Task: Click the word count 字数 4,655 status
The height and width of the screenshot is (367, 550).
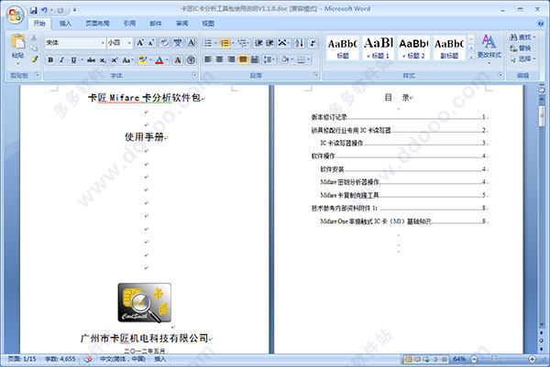Action: (60, 359)
